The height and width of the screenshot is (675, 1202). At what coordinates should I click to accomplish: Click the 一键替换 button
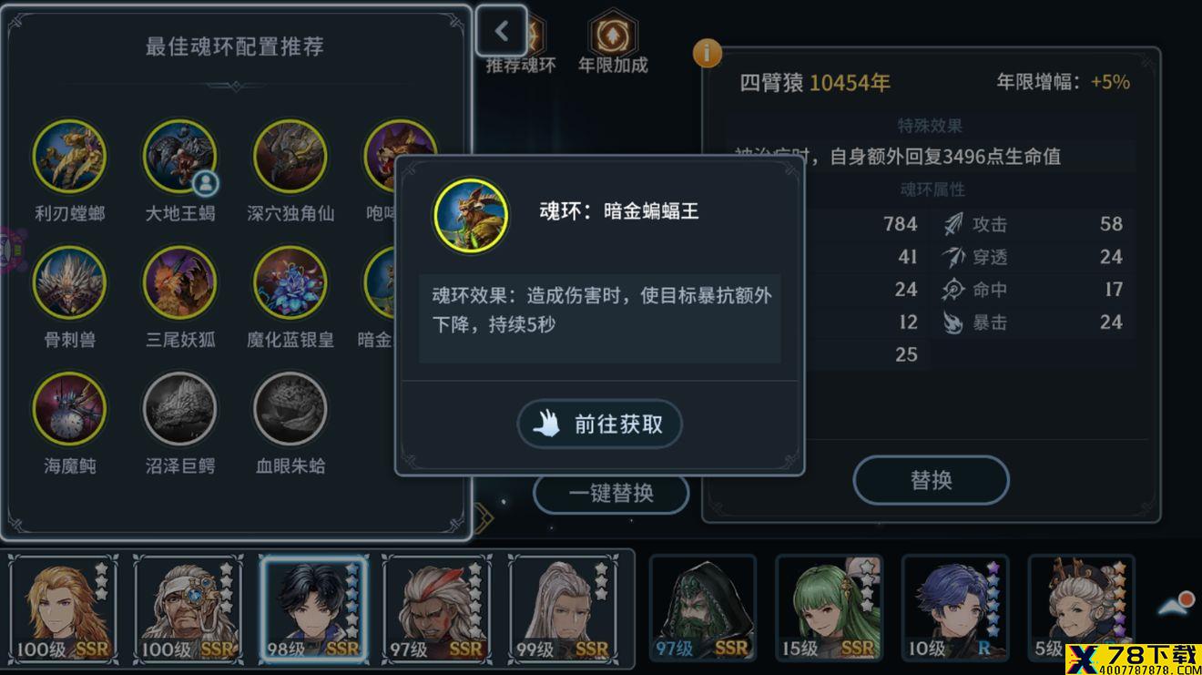(611, 494)
